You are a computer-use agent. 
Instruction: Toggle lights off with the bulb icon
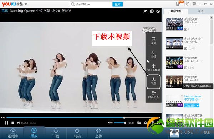(x=153, y=54)
